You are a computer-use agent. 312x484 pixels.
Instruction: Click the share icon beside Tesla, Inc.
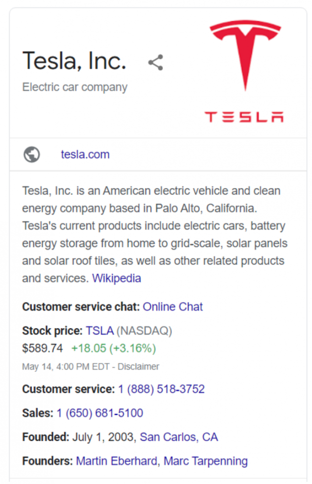[156, 62]
